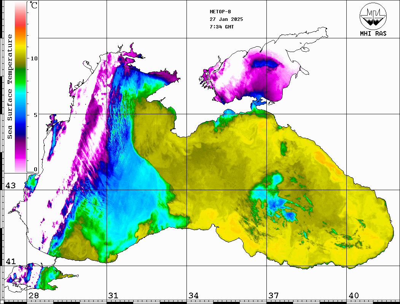Image resolution: width=400 pixels, height=304 pixels.
Task: Click the temperature color scale bar
Action: 21,87
